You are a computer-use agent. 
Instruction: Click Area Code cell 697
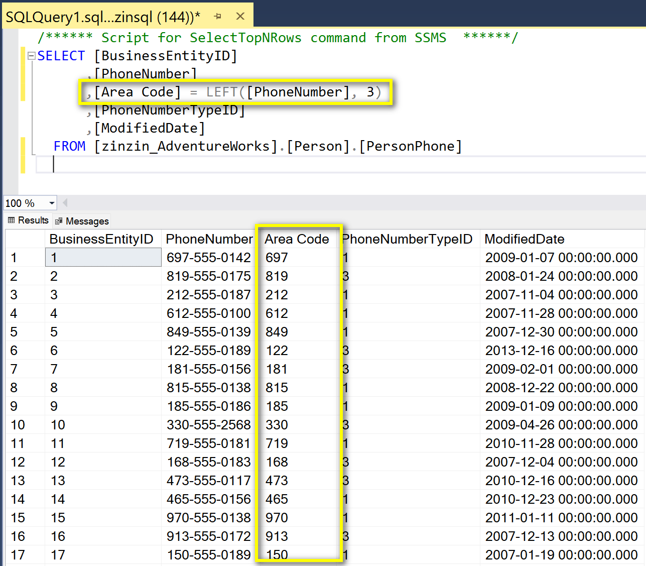point(298,258)
